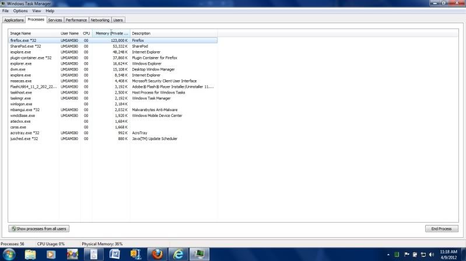This screenshot has height=261, width=466.
Task: Open the Windows Start menu orb
Action: tap(9, 254)
